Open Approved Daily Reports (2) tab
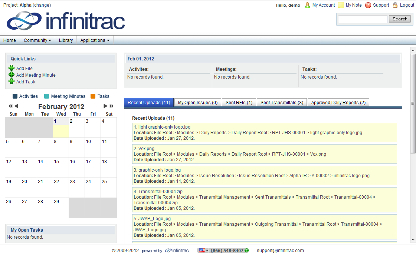 coord(338,103)
